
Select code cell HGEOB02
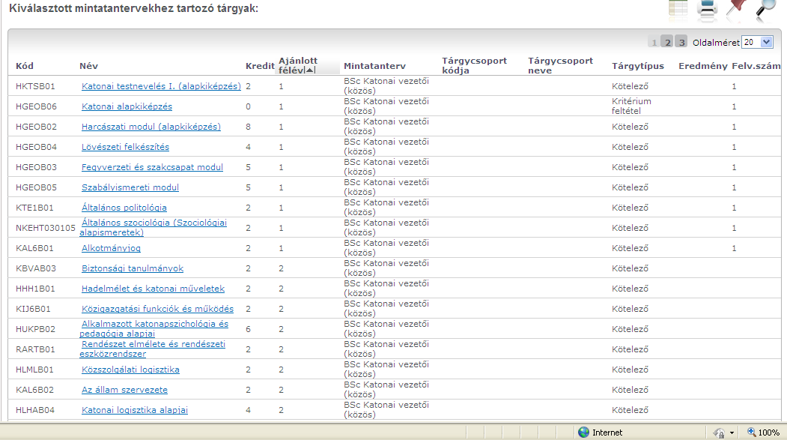[x=36, y=127]
